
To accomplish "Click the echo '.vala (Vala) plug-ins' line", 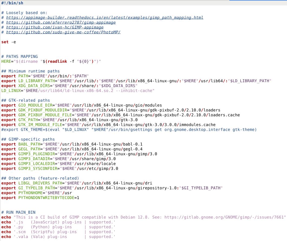I will click(x=58, y=237).
